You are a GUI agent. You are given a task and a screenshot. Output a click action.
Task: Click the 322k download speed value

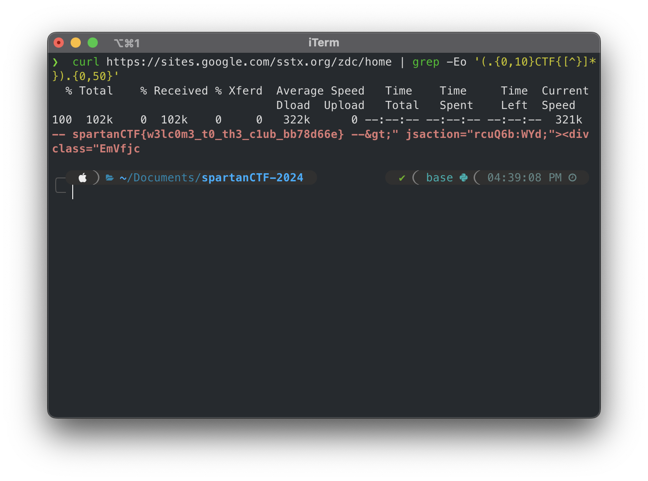click(x=296, y=120)
